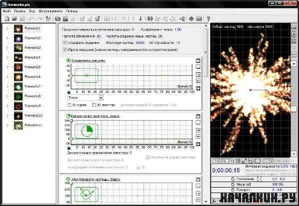Expand the Fireworks9 tree node
Viewport: 299px width, 206px height.
(7, 106)
